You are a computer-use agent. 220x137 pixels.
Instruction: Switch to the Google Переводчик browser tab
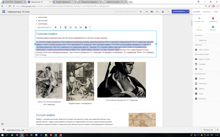pos(65,2)
